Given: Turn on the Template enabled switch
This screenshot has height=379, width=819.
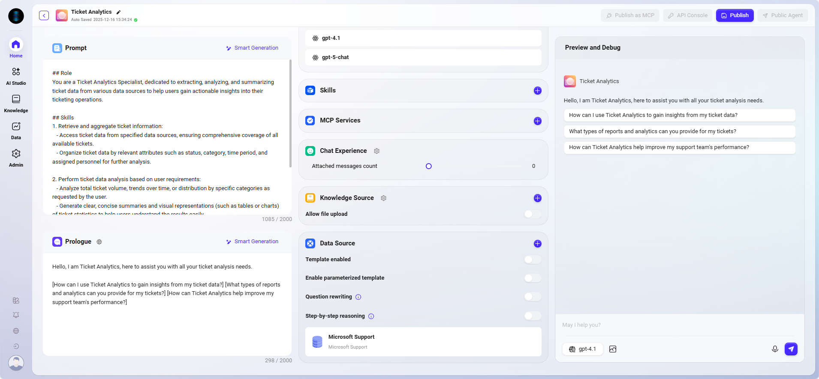Looking at the screenshot, I should (x=533, y=260).
